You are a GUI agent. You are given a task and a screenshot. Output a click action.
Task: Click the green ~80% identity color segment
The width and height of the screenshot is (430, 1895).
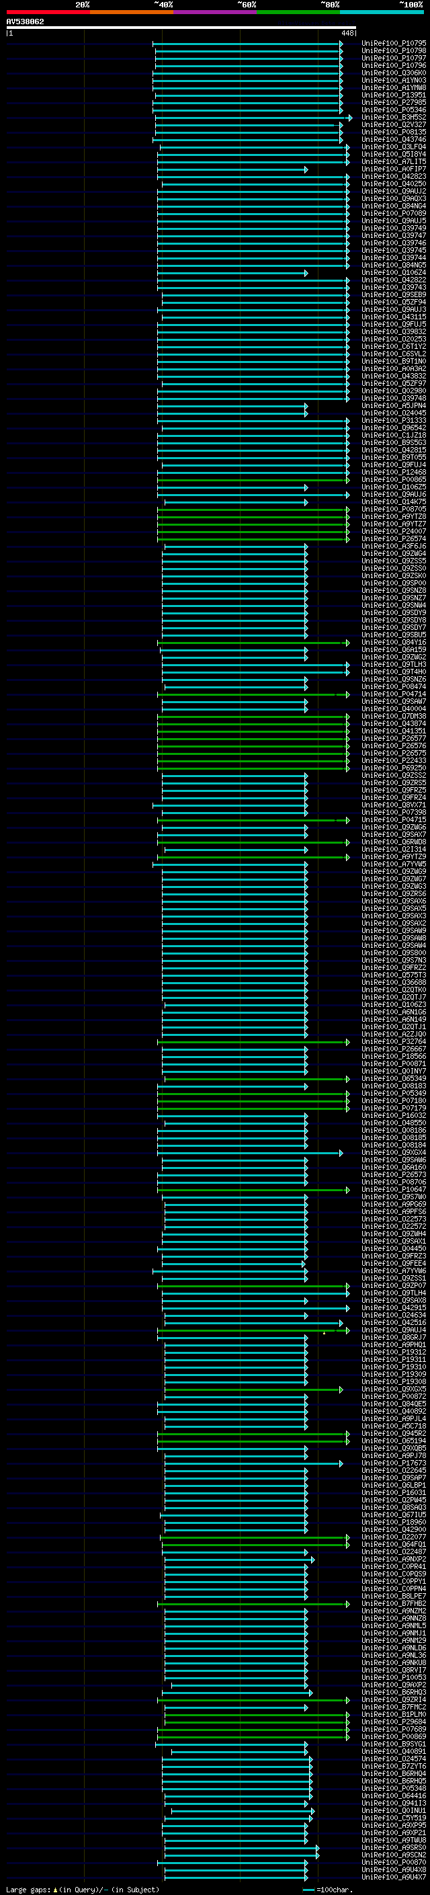coord(298,12)
